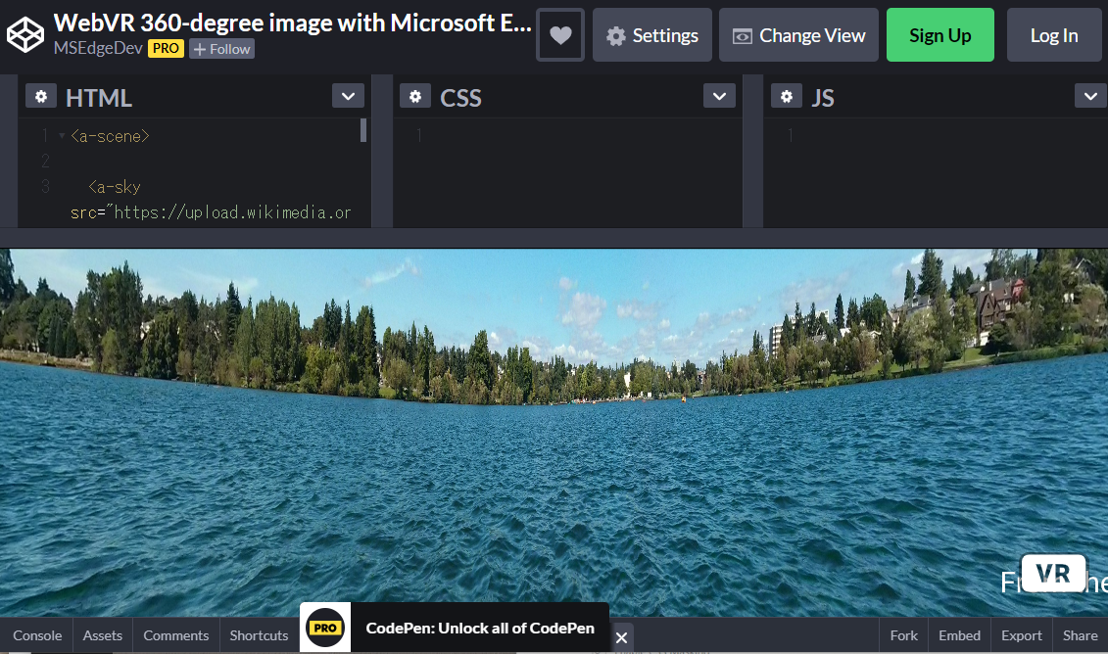The height and width of the screenshot is (654, 1108).
Task: Click the 360-degree lake preview image
Action: point(554,432)
